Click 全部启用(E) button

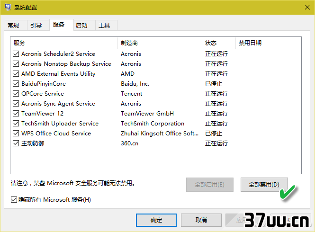pos(210,184)
